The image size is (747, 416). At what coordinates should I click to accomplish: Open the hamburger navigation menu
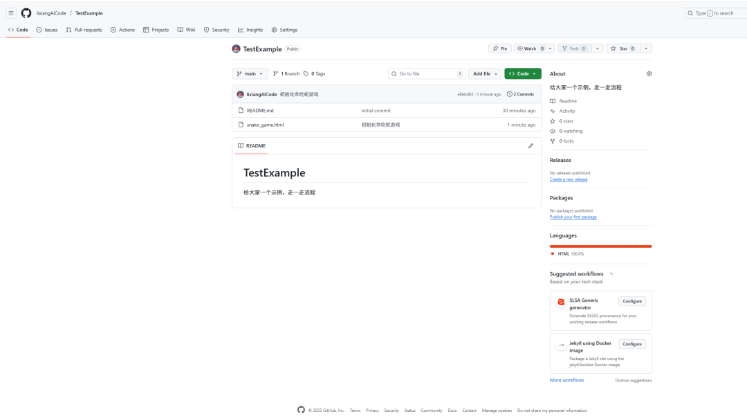[11, 13]
